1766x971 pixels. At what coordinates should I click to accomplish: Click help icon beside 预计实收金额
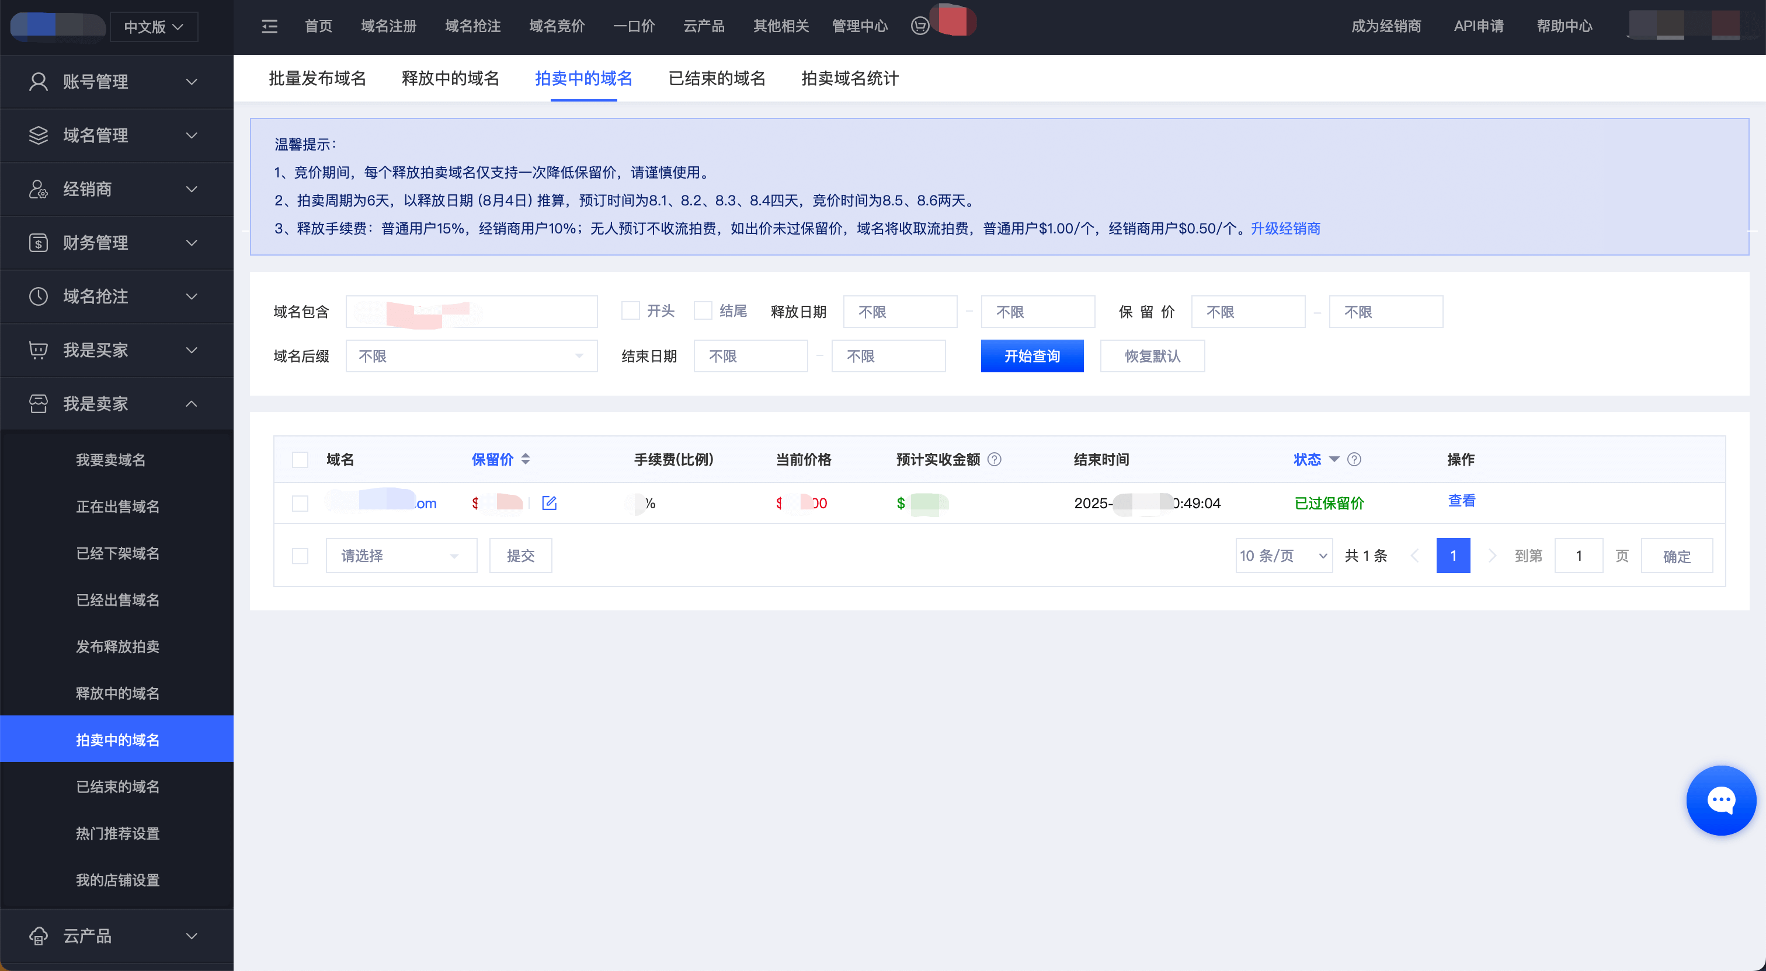click(x=994, y=459)
